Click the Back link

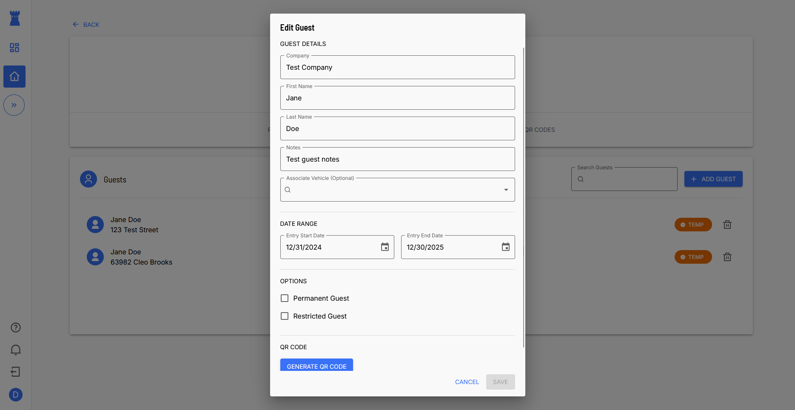click(x=86, y=25)
